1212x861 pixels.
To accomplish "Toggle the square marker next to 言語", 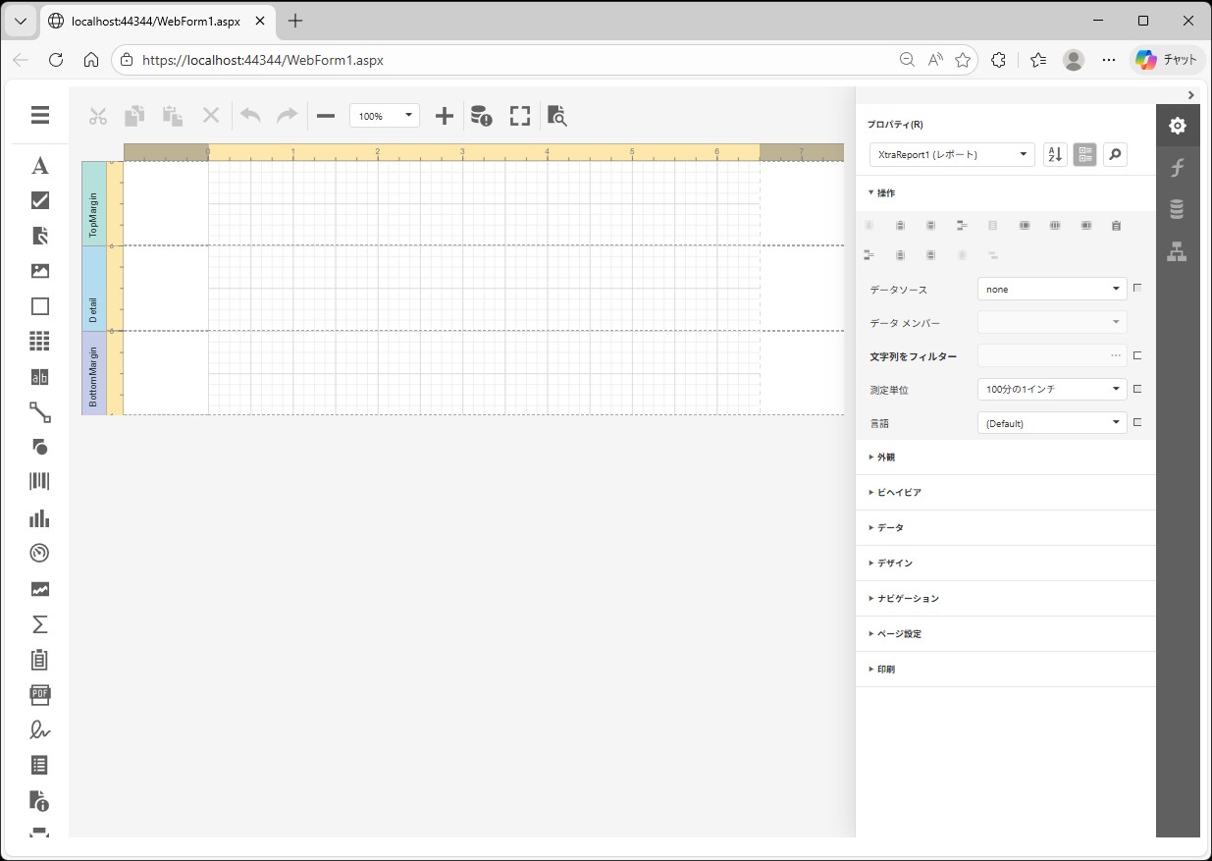I will coord(1137,422).
